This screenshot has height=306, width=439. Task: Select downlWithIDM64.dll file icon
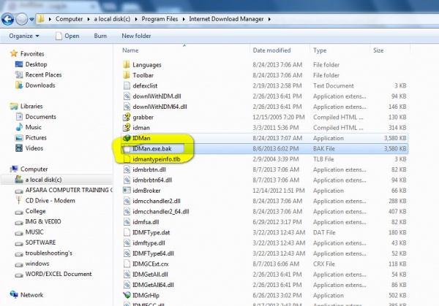127,107
